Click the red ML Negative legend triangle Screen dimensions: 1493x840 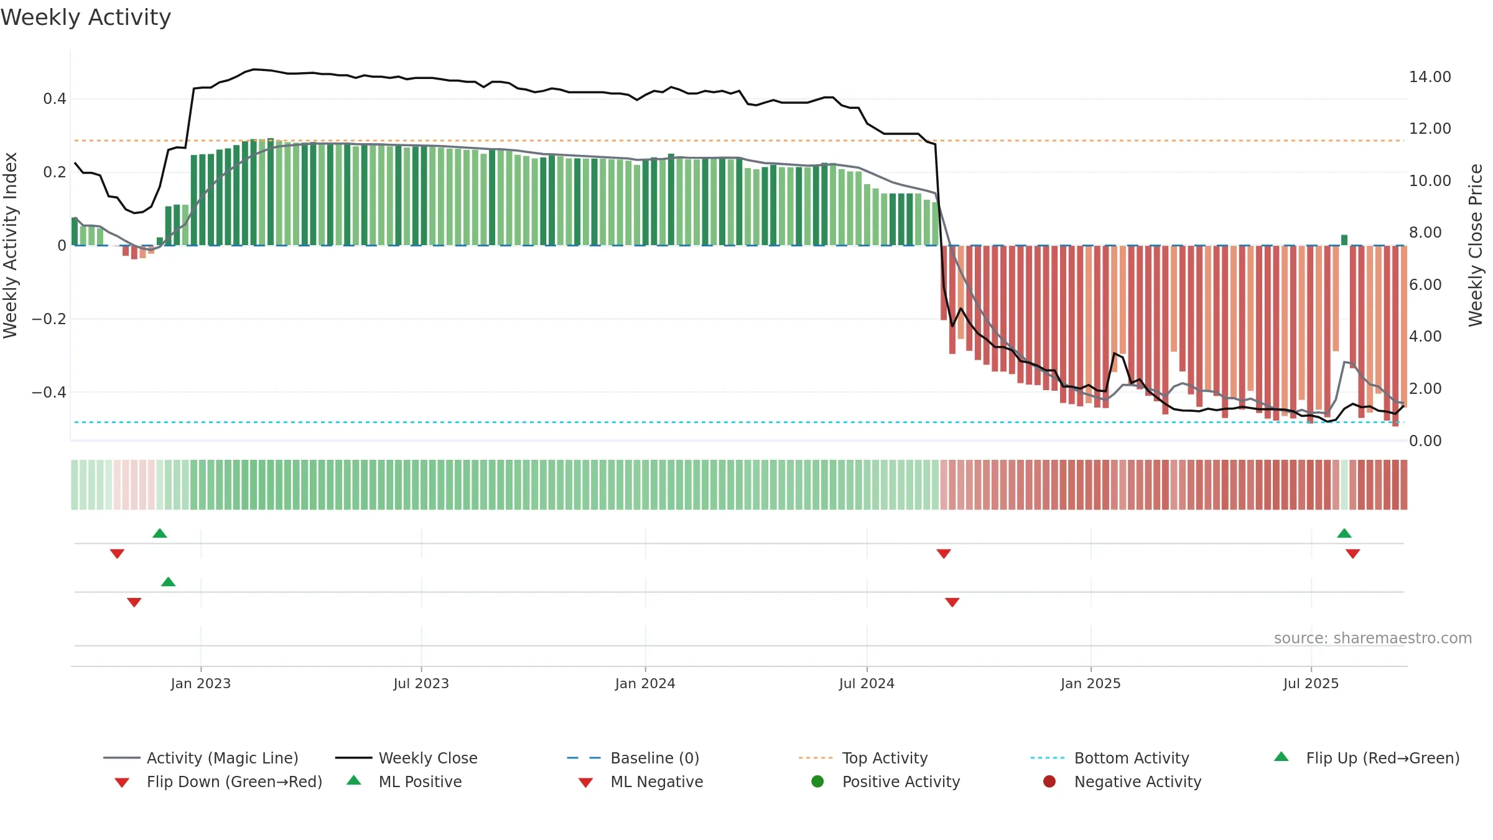coord(586,783)
